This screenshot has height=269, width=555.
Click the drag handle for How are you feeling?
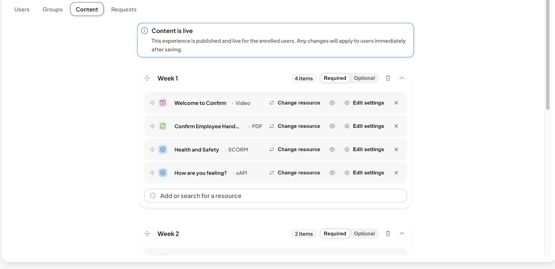[152, 173]
